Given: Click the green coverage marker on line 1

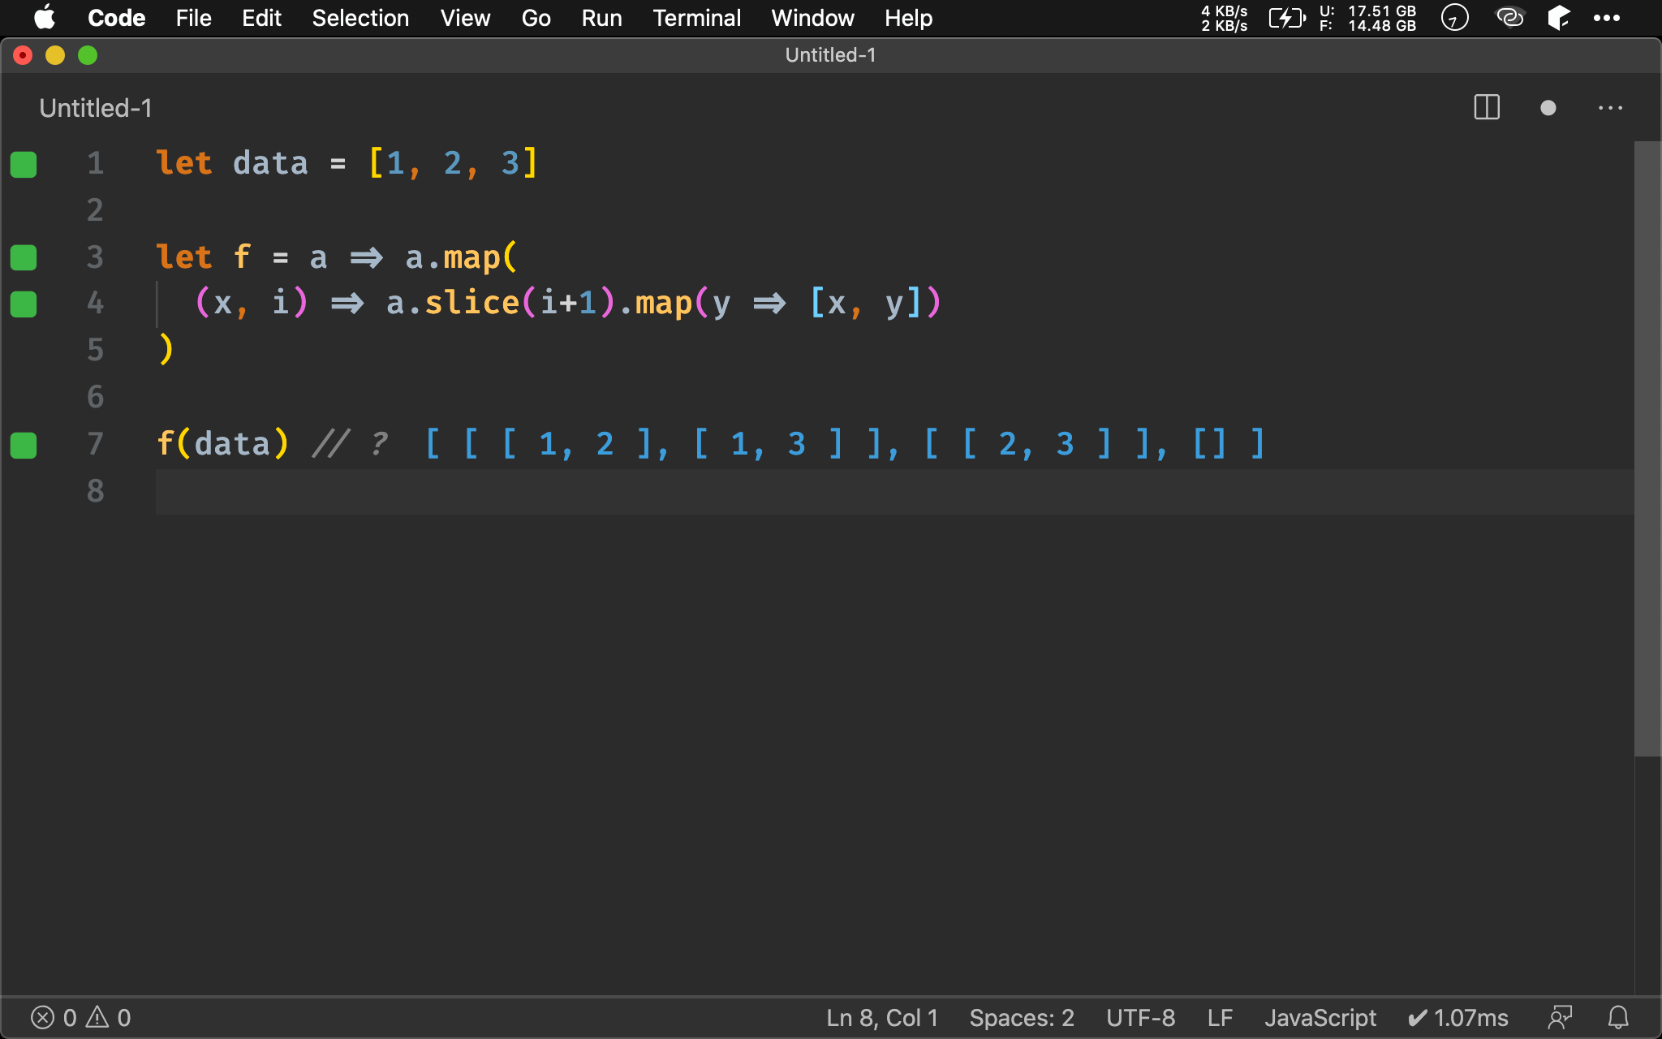Looking at the screenshot, I should coord(24,164).
